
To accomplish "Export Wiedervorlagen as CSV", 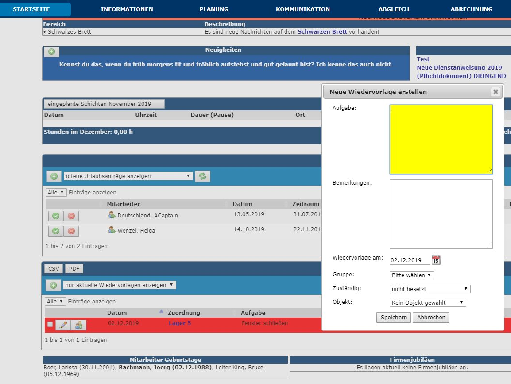I will point(54,268).
